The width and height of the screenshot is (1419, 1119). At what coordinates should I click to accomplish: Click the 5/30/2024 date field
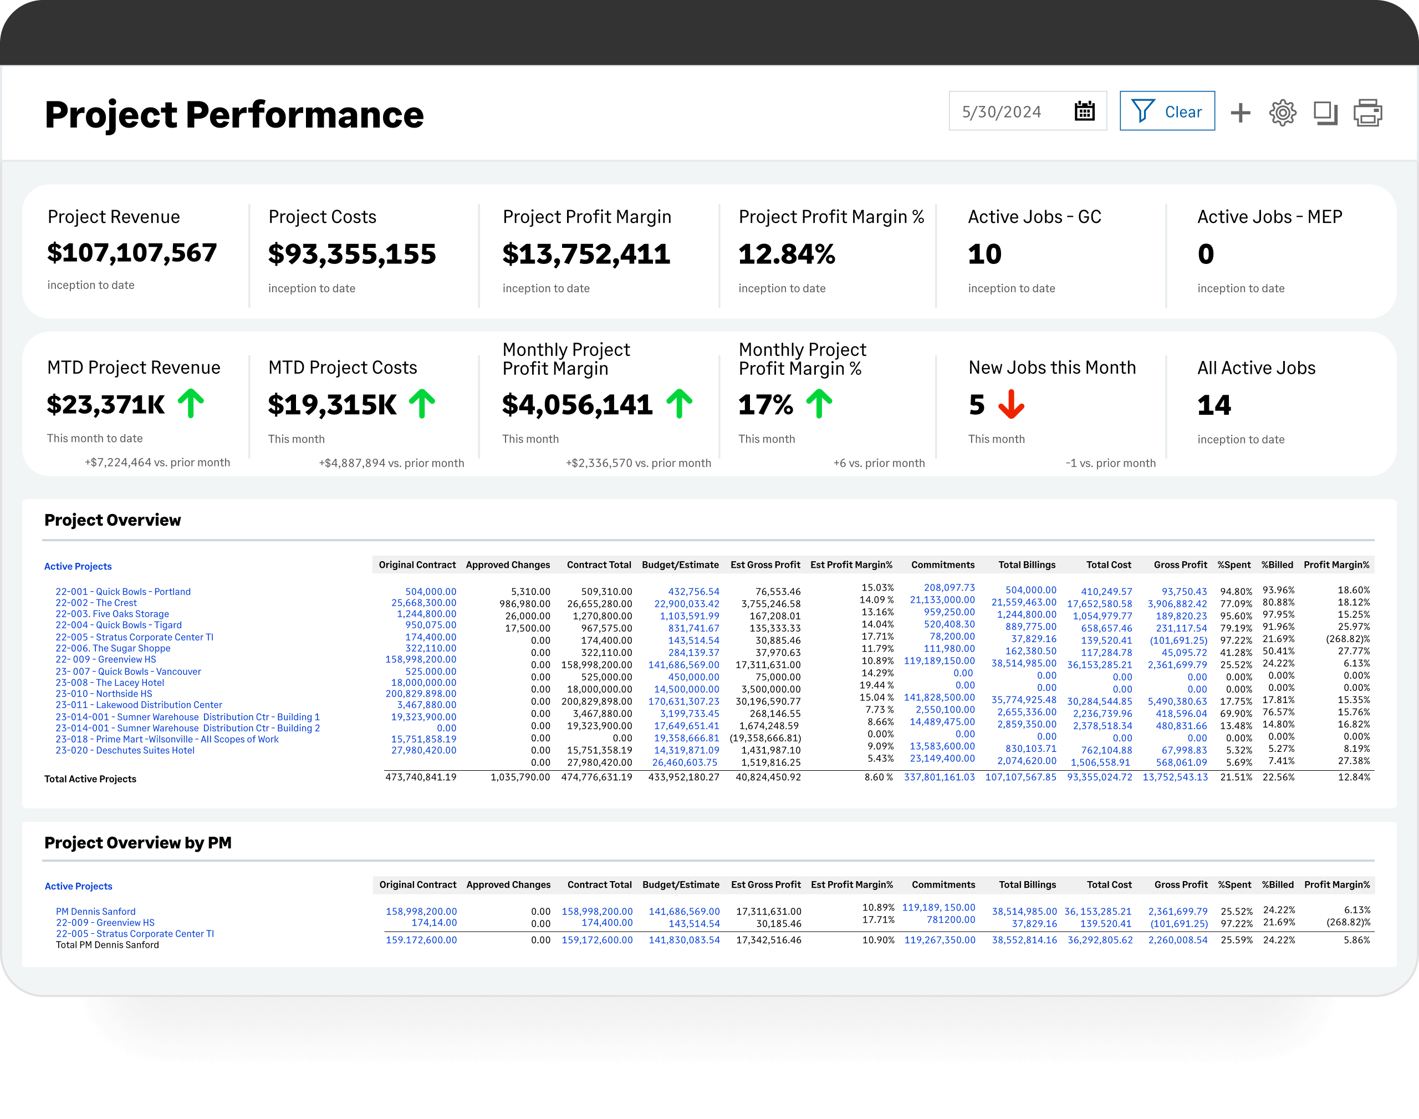(x=1028, y=111)
